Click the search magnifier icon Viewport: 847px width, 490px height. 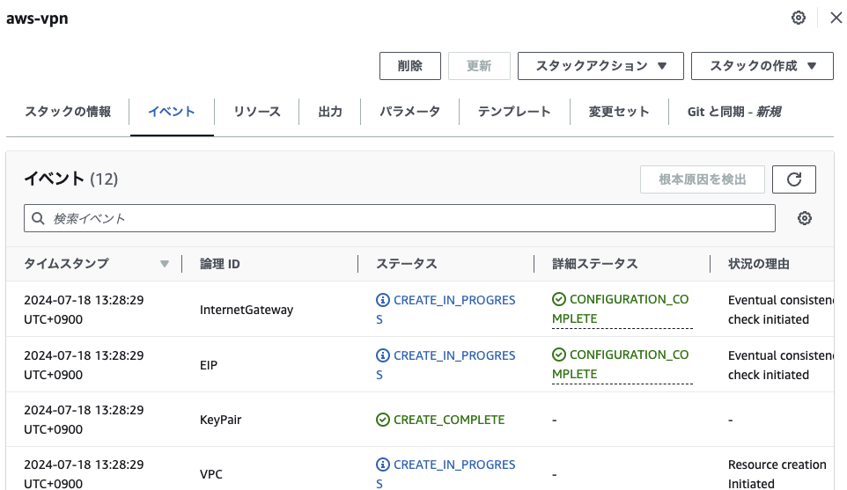coord(38,218)
